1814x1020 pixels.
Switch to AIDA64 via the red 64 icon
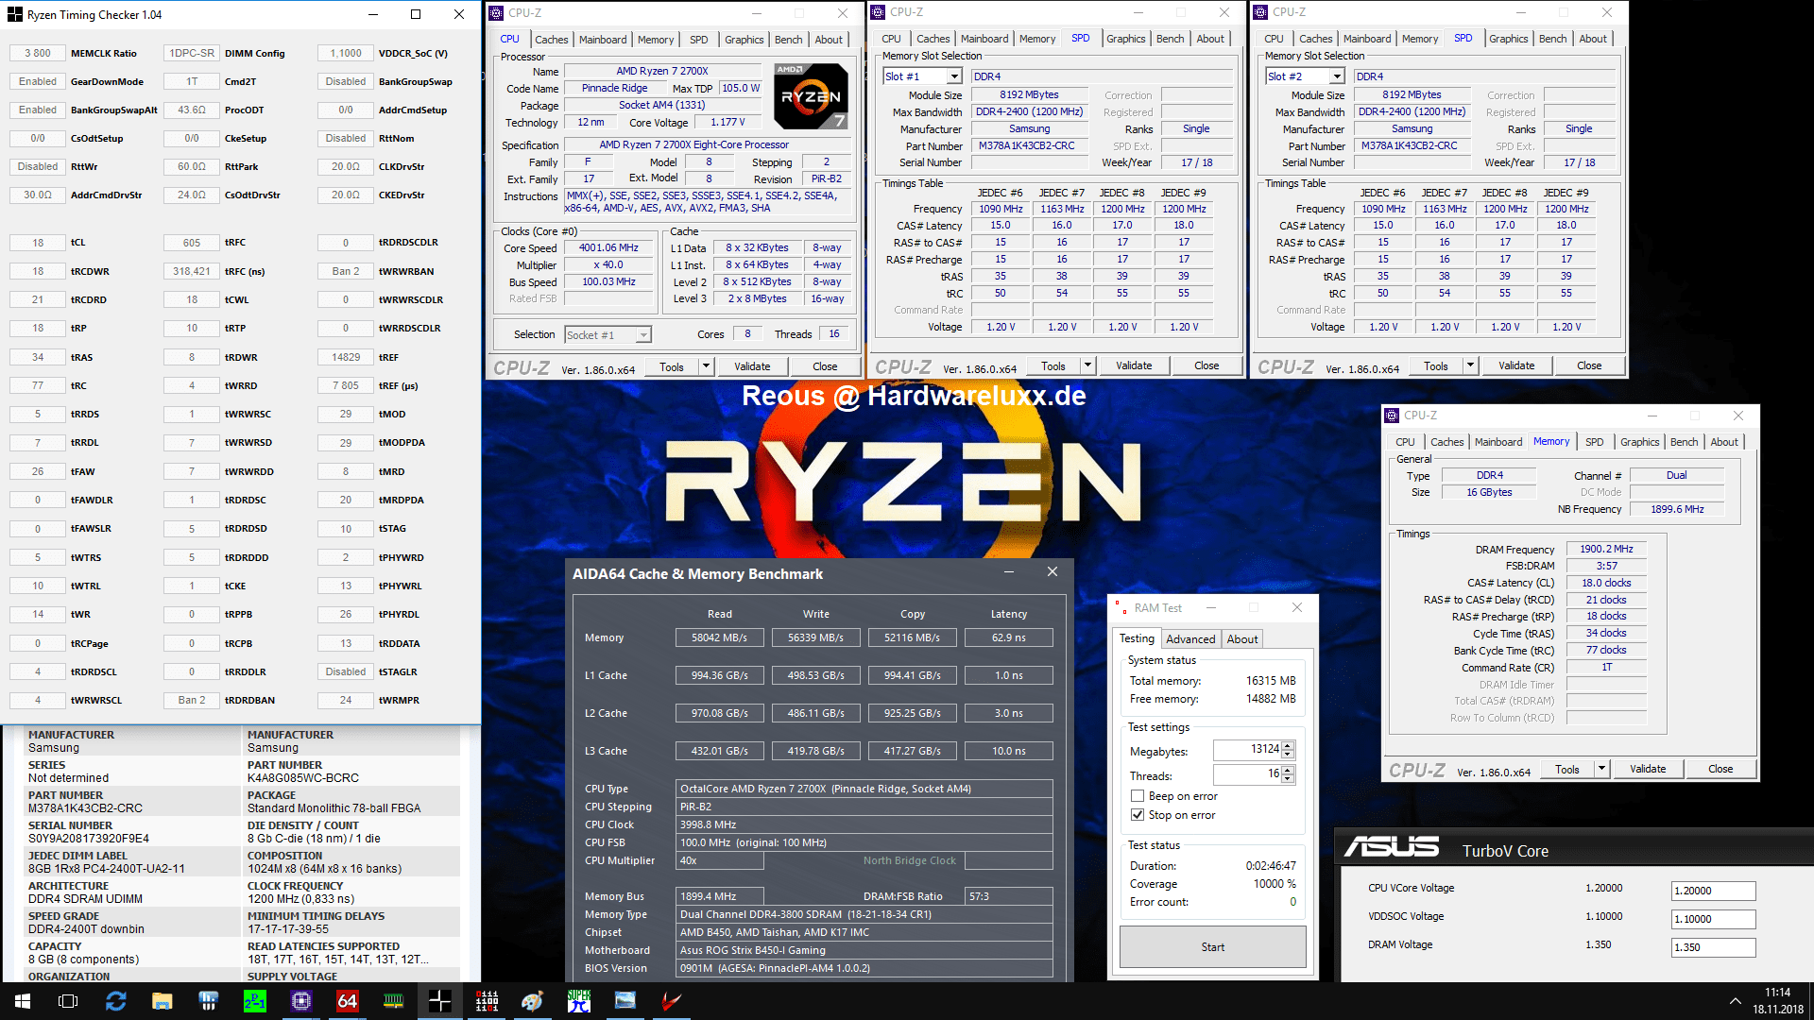(x=347, y=1001)
